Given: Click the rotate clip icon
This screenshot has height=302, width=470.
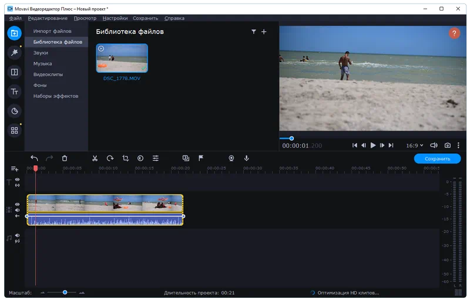Looking at the screenshot, I should (x=110, y=158).
